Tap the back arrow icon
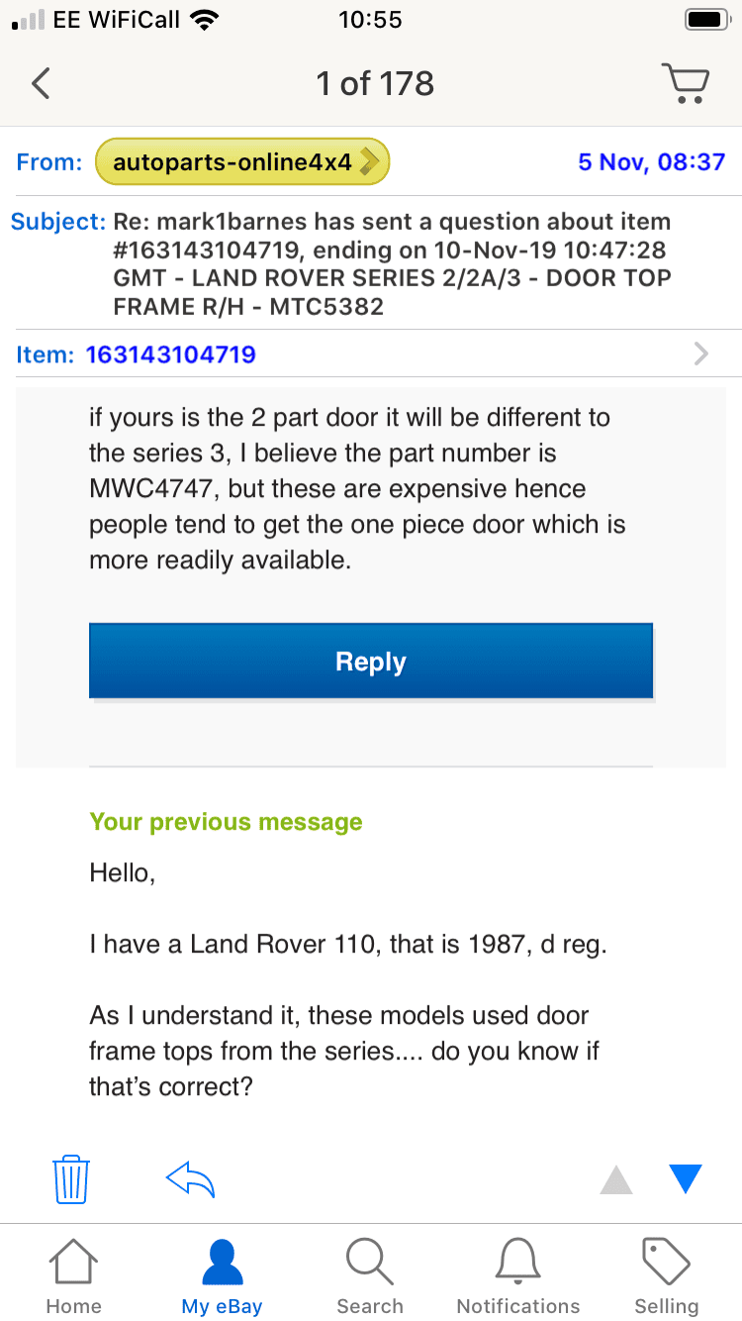Image resolution: width=742 pixels, height=1321 pixels. (x=41, y=83)
